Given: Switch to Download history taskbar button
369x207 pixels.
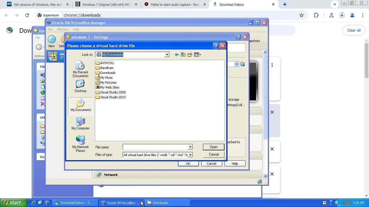Looking at the screenshot, I should click(x=76, y=203).
